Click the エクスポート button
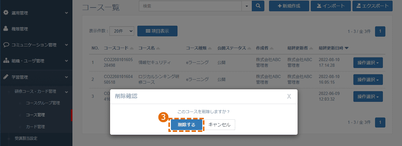 [x=373, y=6]
